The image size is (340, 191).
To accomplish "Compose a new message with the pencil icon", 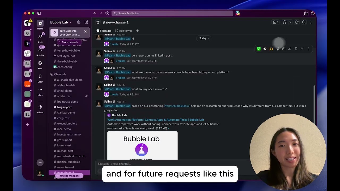I will click(x=86, y=22).
